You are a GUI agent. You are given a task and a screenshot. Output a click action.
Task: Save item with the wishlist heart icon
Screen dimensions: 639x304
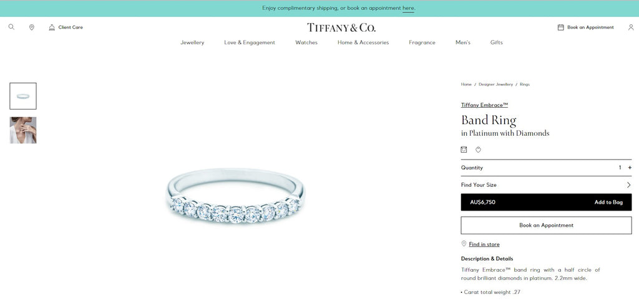[x=478, y=150]
